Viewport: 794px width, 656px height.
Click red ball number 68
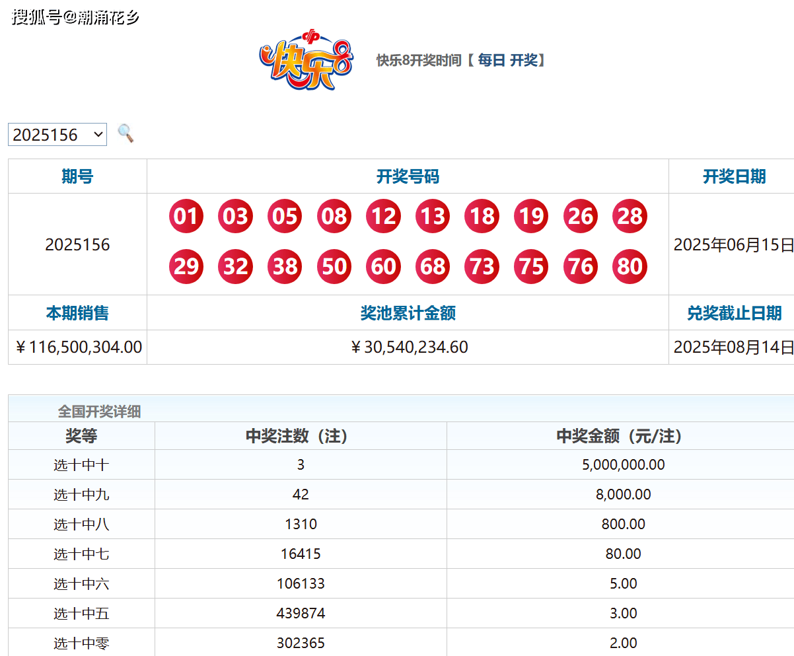pyautogui.click(x=433, y=266)
